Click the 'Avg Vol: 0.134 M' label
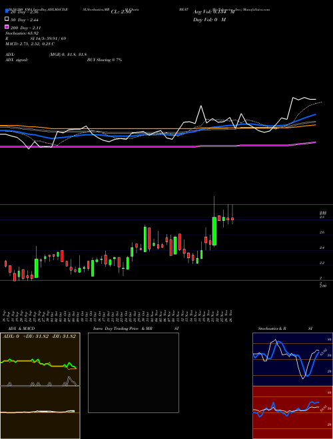Image resolution: width=333 pixels, height=439 pixels. (214, 12)
